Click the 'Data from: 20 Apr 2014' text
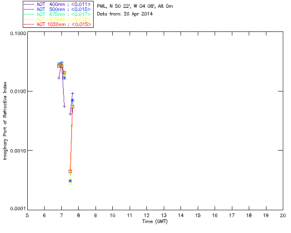 pyautogui.click(x=125, y=14)
